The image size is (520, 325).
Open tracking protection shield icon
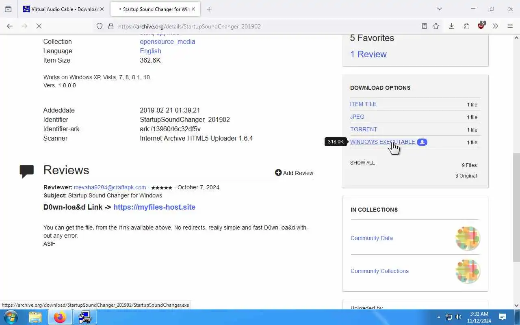click(x=100, y=26)
